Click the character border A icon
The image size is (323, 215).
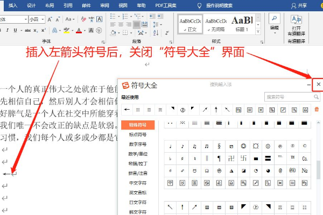(x=99, y=19)
